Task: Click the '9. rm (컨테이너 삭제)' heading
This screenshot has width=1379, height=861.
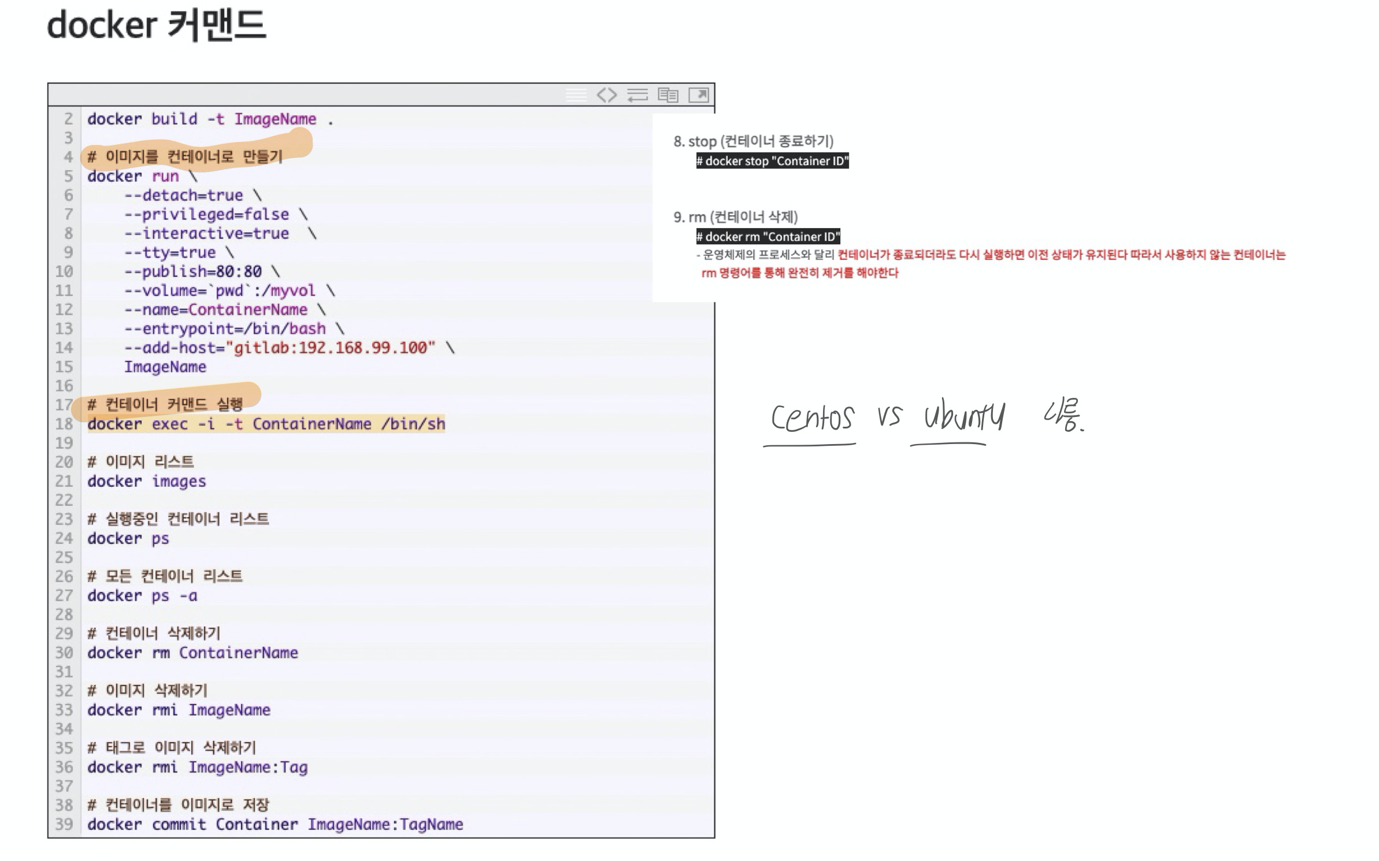Action: click(x=735, y=217)
